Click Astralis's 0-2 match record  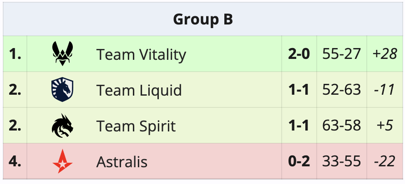tap(299, 162)
